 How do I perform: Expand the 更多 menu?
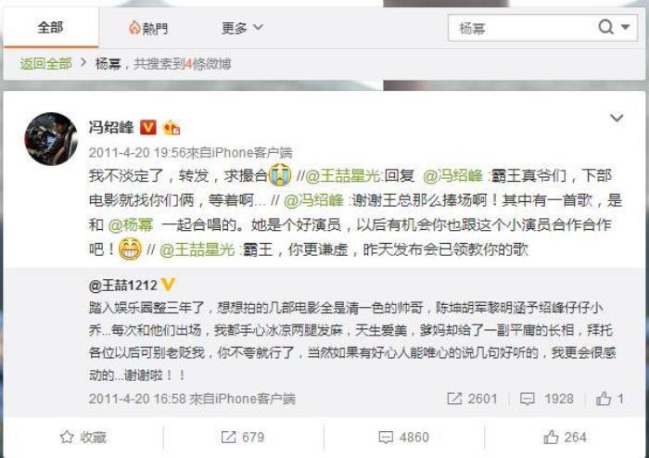[242, 28]
